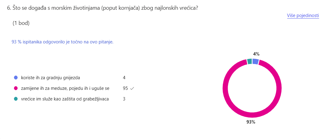Click the teal legend dot for "vrećice im služe"

16,99
